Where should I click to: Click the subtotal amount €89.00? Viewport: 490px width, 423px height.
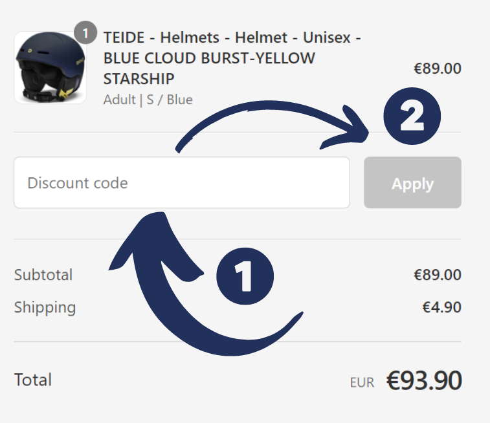438,275
